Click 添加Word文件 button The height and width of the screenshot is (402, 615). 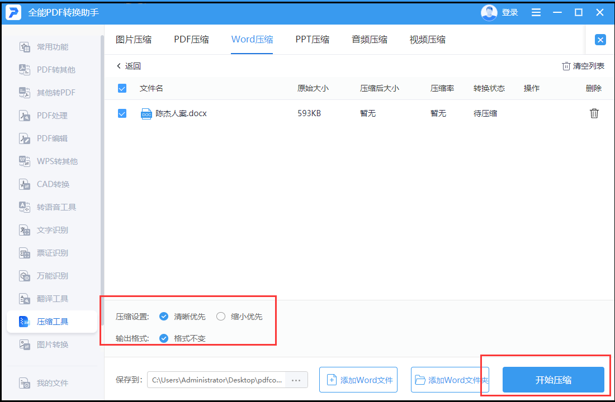click(358, 380)
